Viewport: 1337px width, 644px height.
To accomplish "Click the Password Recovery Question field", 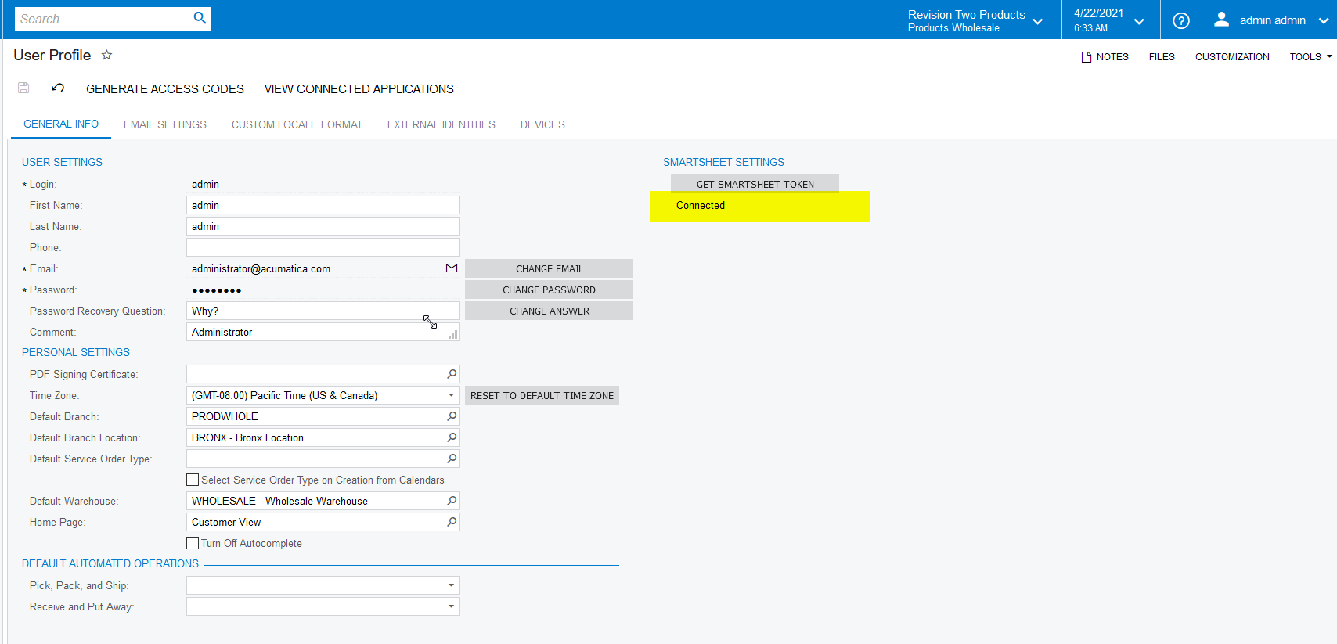I will click(x=323, y=311).
